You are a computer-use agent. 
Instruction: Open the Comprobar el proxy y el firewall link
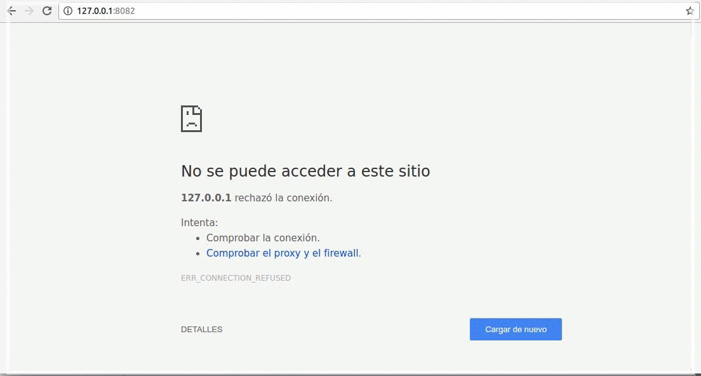[x=283, y=253]
